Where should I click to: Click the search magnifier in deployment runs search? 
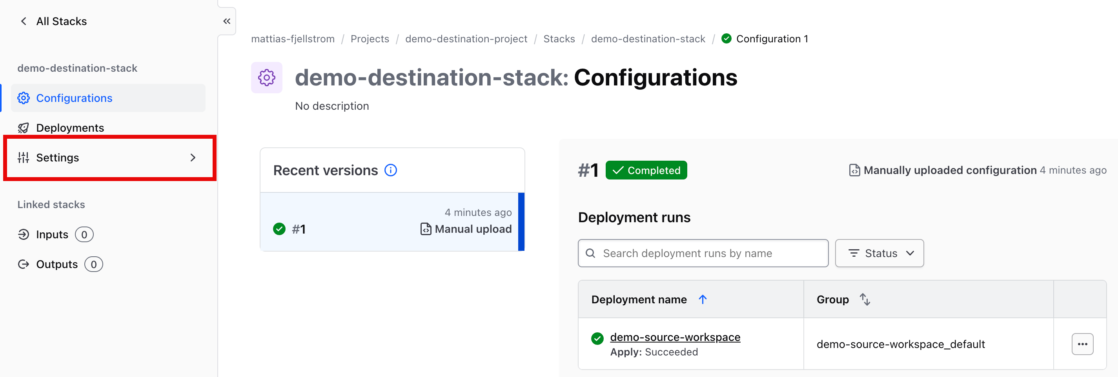click(591, 253)
